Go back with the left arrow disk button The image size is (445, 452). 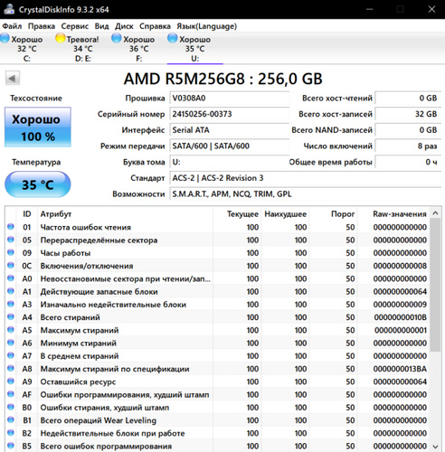pyautogui.click(x=13, y=79)
